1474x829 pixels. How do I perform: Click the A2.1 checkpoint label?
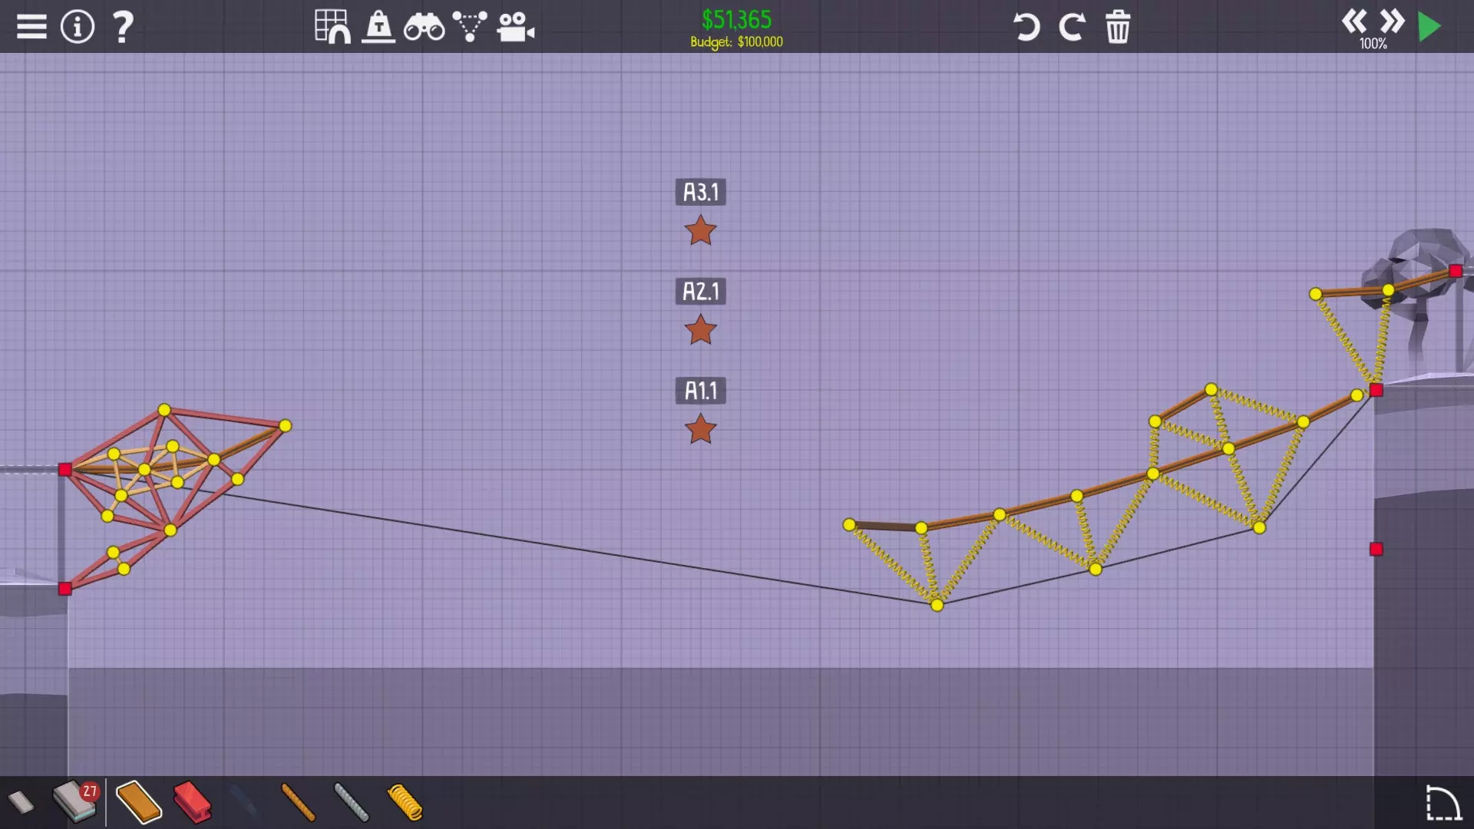tap(700, 292)
